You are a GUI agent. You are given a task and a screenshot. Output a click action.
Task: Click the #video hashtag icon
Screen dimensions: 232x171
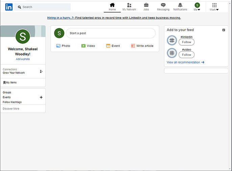coord(172,53)
